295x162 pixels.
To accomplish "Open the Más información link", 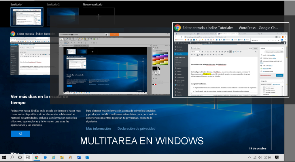I will pyautogui.click(x=99, y=129).
